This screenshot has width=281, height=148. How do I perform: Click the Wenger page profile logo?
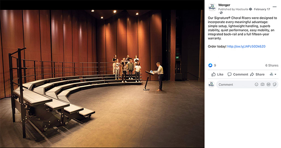pos(212,7)
